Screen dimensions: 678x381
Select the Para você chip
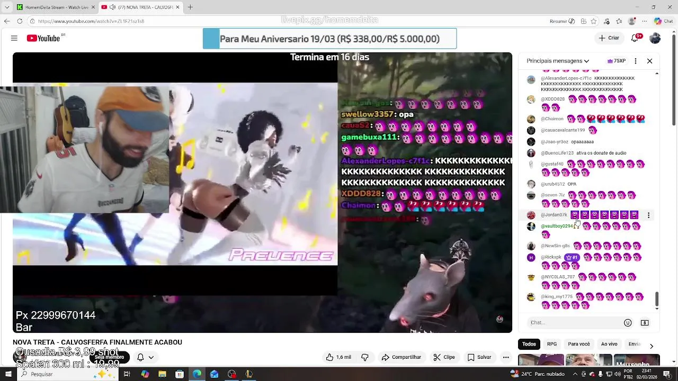[579, 344]
